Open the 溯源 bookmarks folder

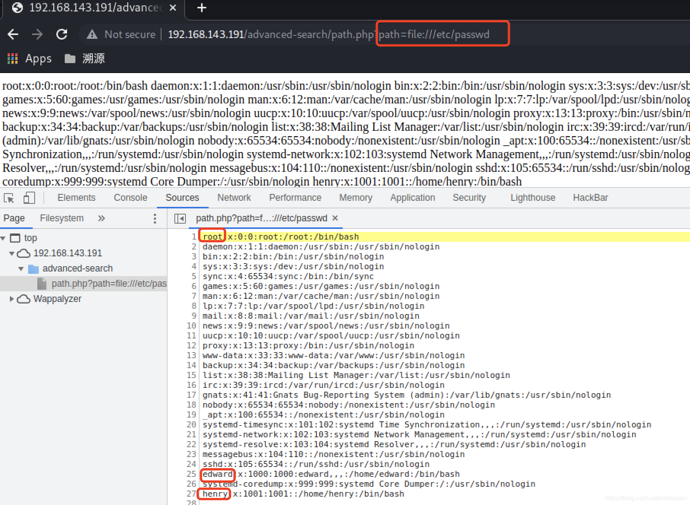click(x=85, y=59)
